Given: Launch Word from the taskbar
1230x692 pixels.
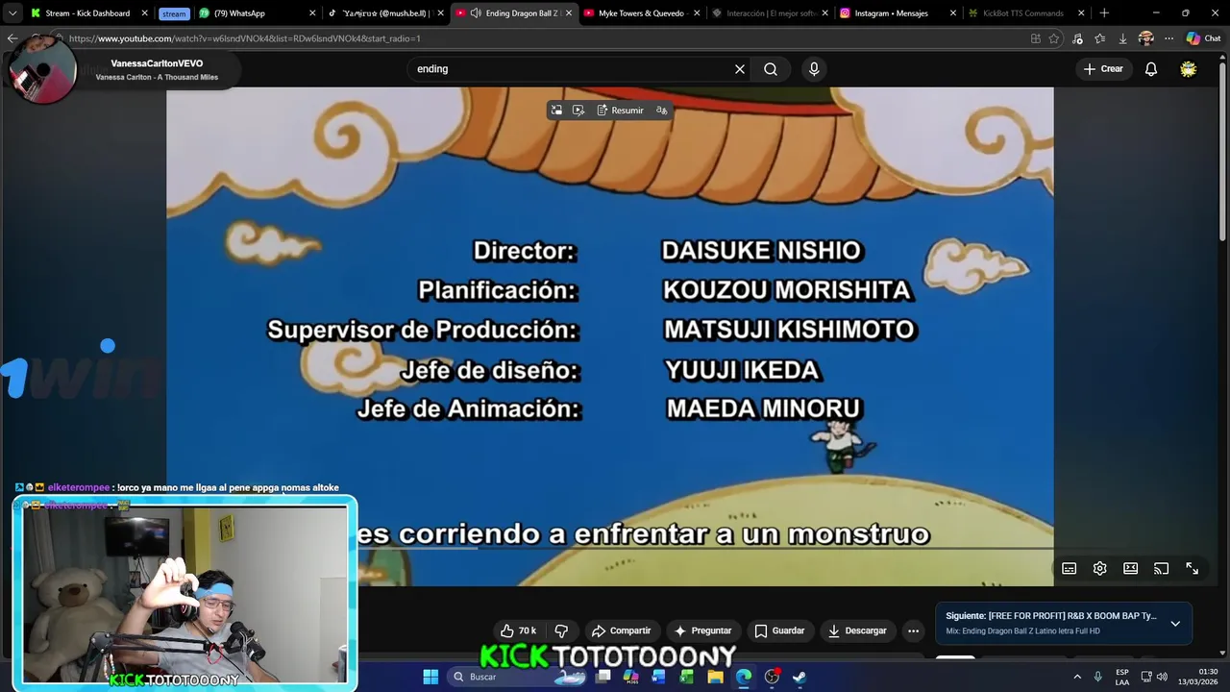Looking at the screenshot, I should point(658,677).
